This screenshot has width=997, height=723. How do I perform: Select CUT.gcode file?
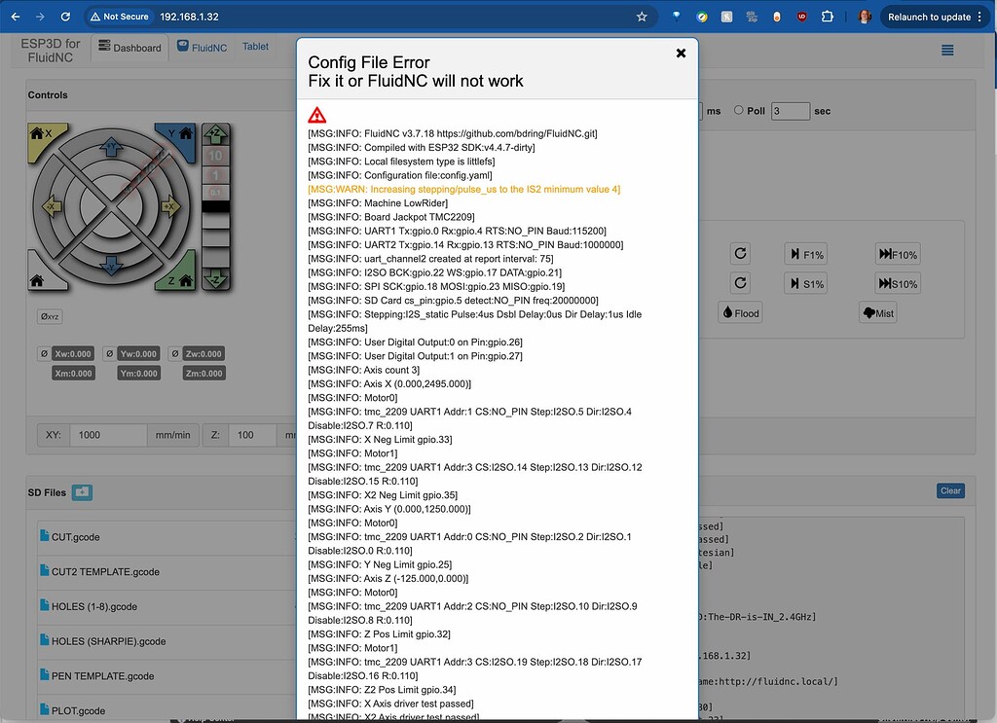click(75, 537)
